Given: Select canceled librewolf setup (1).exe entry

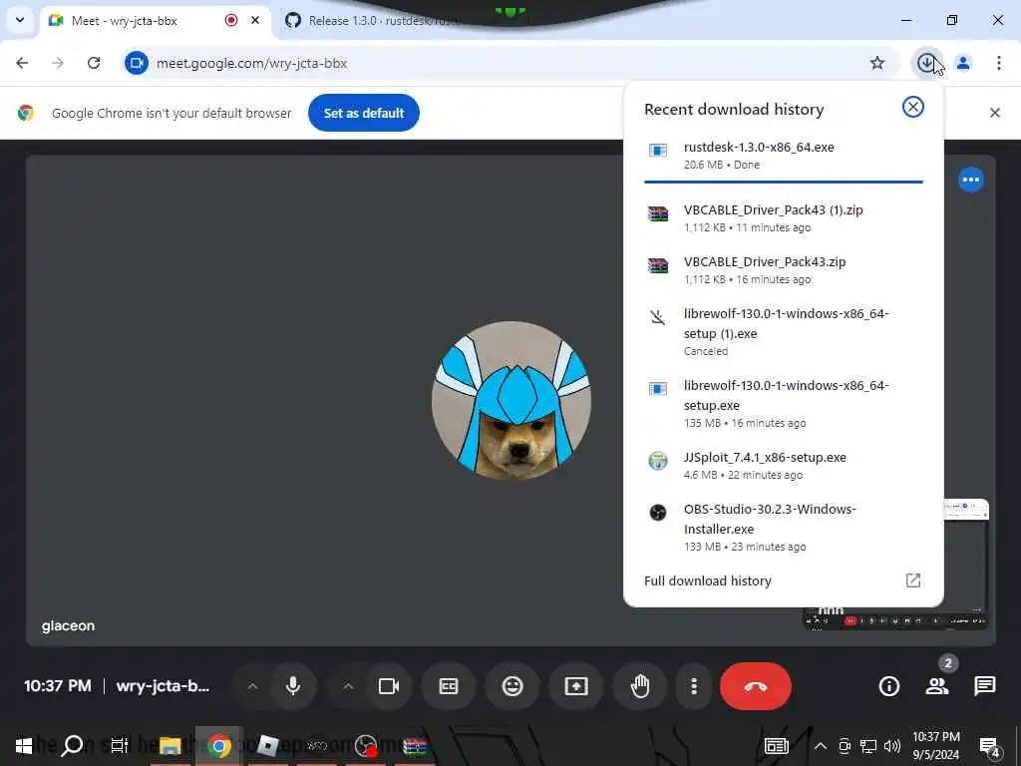Looking at the screenshot, I should [x=784, y=331].
